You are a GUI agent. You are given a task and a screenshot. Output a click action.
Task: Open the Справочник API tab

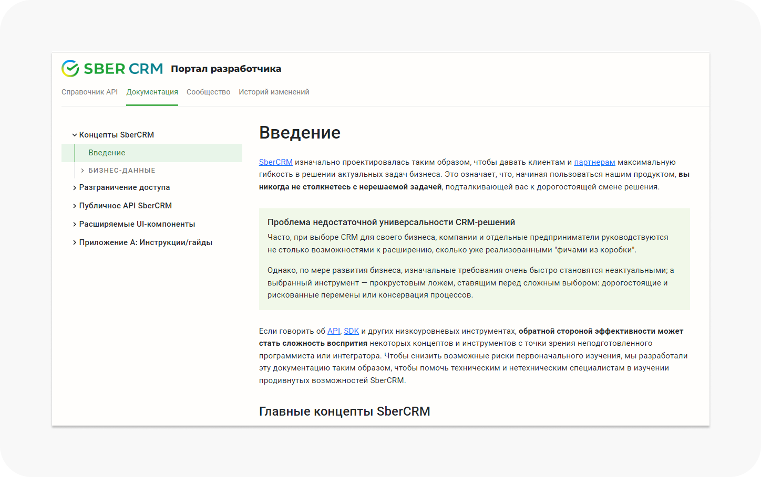coord(89,92)
